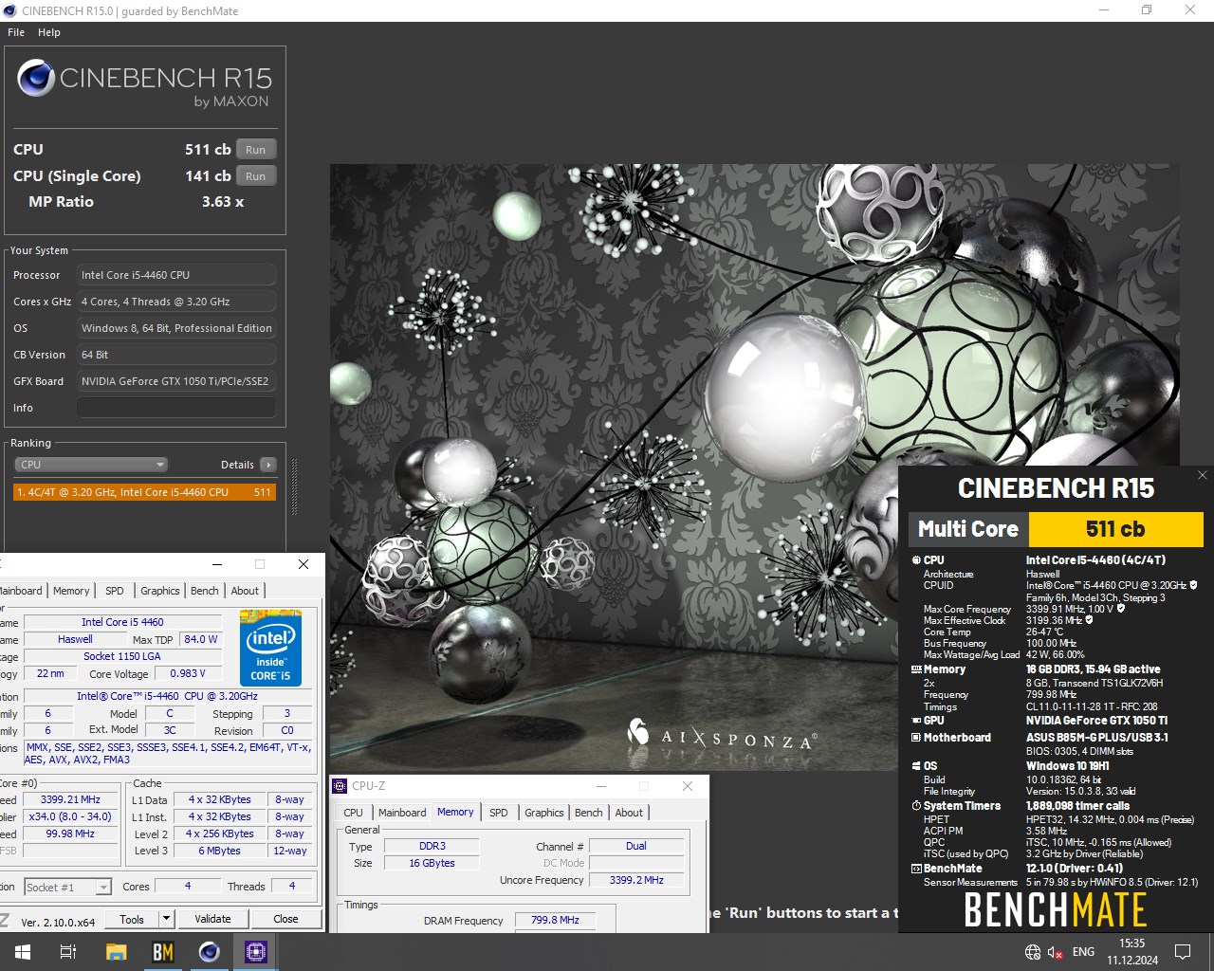Click the network globe icon in system tray
The height and width of the screenshot is (971, 1214).
coord(1033,952)
